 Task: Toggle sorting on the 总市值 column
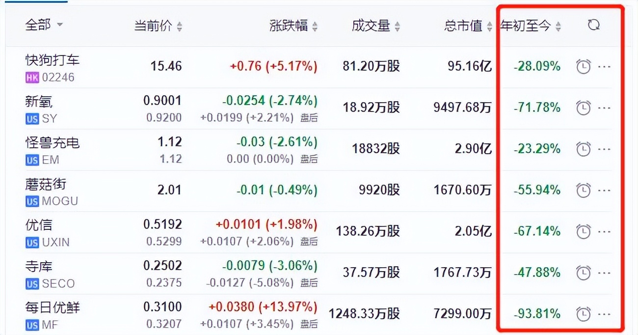[x=489, y=26]
